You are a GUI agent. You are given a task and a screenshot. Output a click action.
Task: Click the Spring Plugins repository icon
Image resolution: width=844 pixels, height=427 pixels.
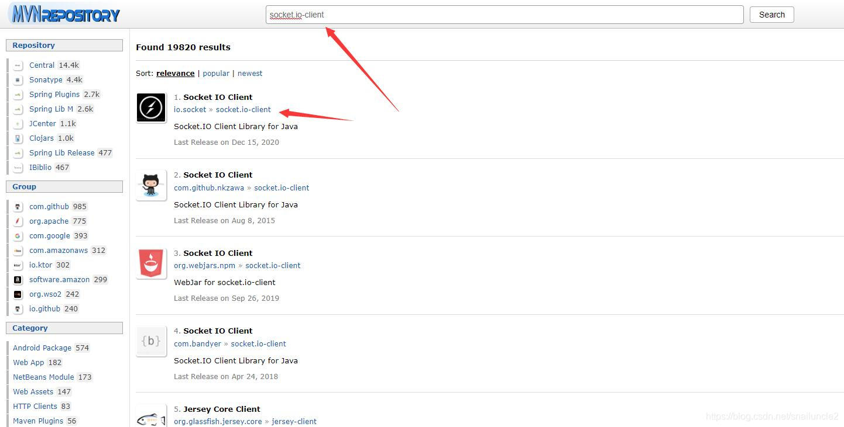[x=18, y=95]
